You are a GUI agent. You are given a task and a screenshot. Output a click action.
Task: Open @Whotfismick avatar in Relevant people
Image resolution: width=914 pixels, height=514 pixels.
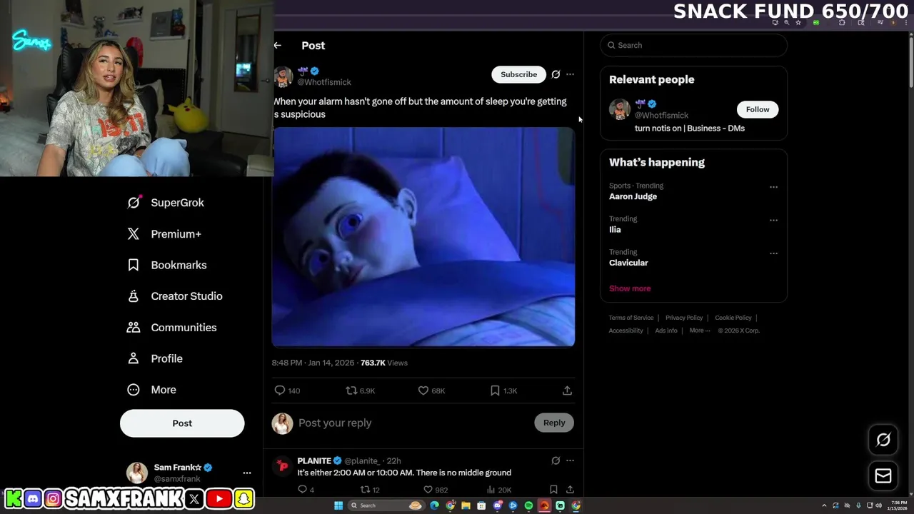point(619,109)
